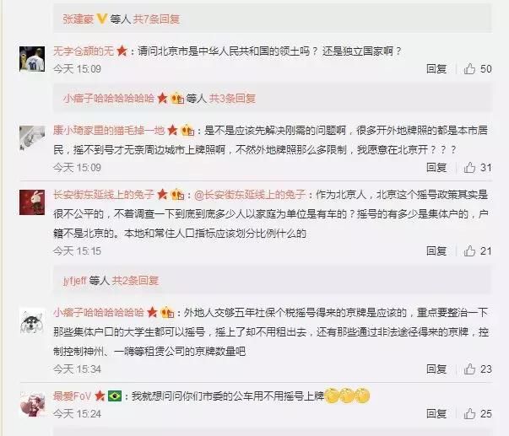This screenshot has height=436, width=509.
Task: Click the yellow V badge beside 张建豪
Action: tap(101, 19)
